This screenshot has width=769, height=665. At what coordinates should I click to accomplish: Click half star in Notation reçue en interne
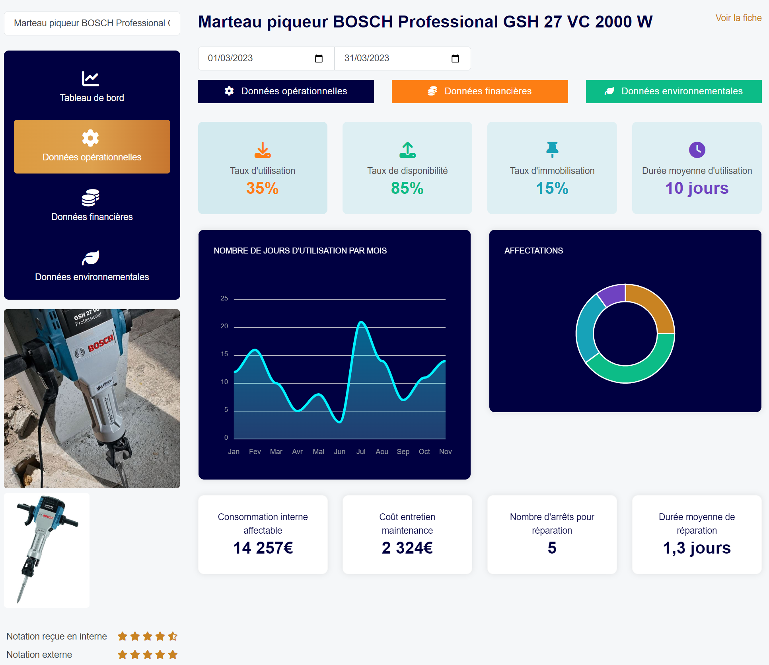[173, 636]
